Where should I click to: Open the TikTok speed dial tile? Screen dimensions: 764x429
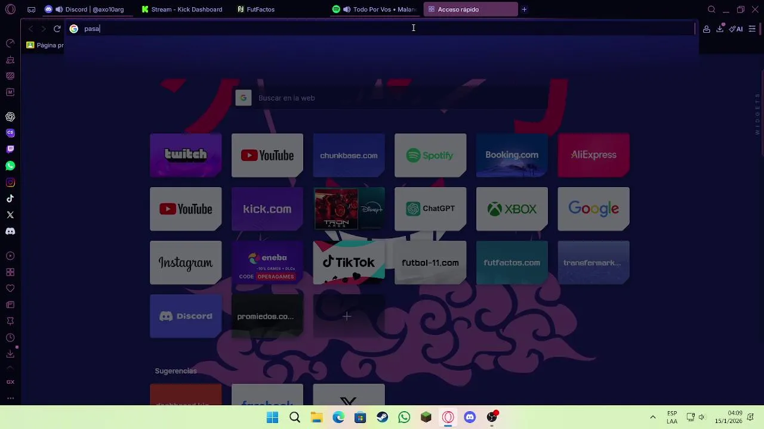tap(349, 263)
